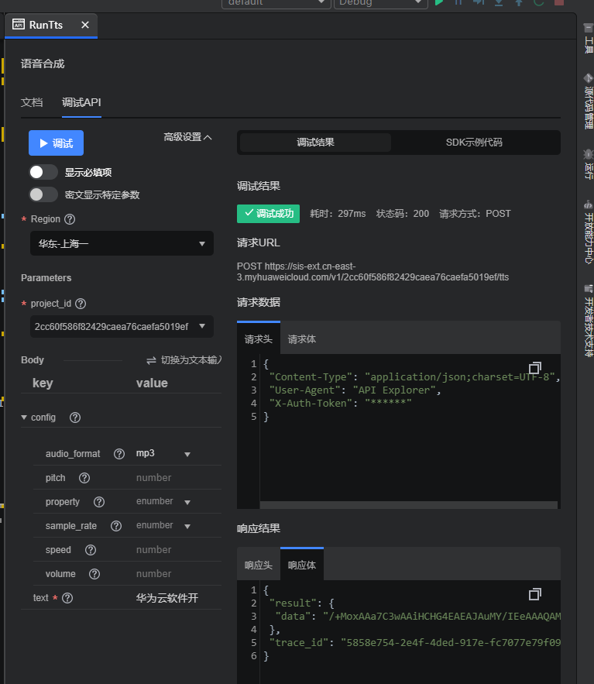This screenshot has width=594, height=684.
Task: Open audio_format dropdown showing mp3
Action: pos(163,454)
